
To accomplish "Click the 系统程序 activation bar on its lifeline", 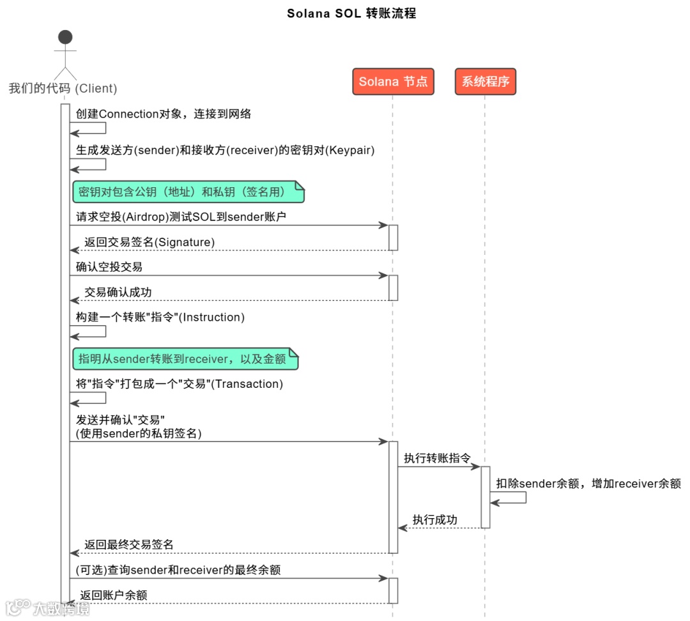I will tap(486, 497).
